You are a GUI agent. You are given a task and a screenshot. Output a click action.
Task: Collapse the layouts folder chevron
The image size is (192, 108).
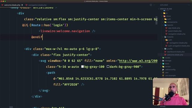(x=163, y=25)
